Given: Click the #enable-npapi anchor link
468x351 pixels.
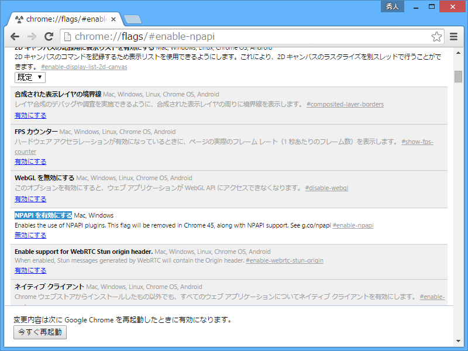Looking at the screenshot, I should [353, 225].
